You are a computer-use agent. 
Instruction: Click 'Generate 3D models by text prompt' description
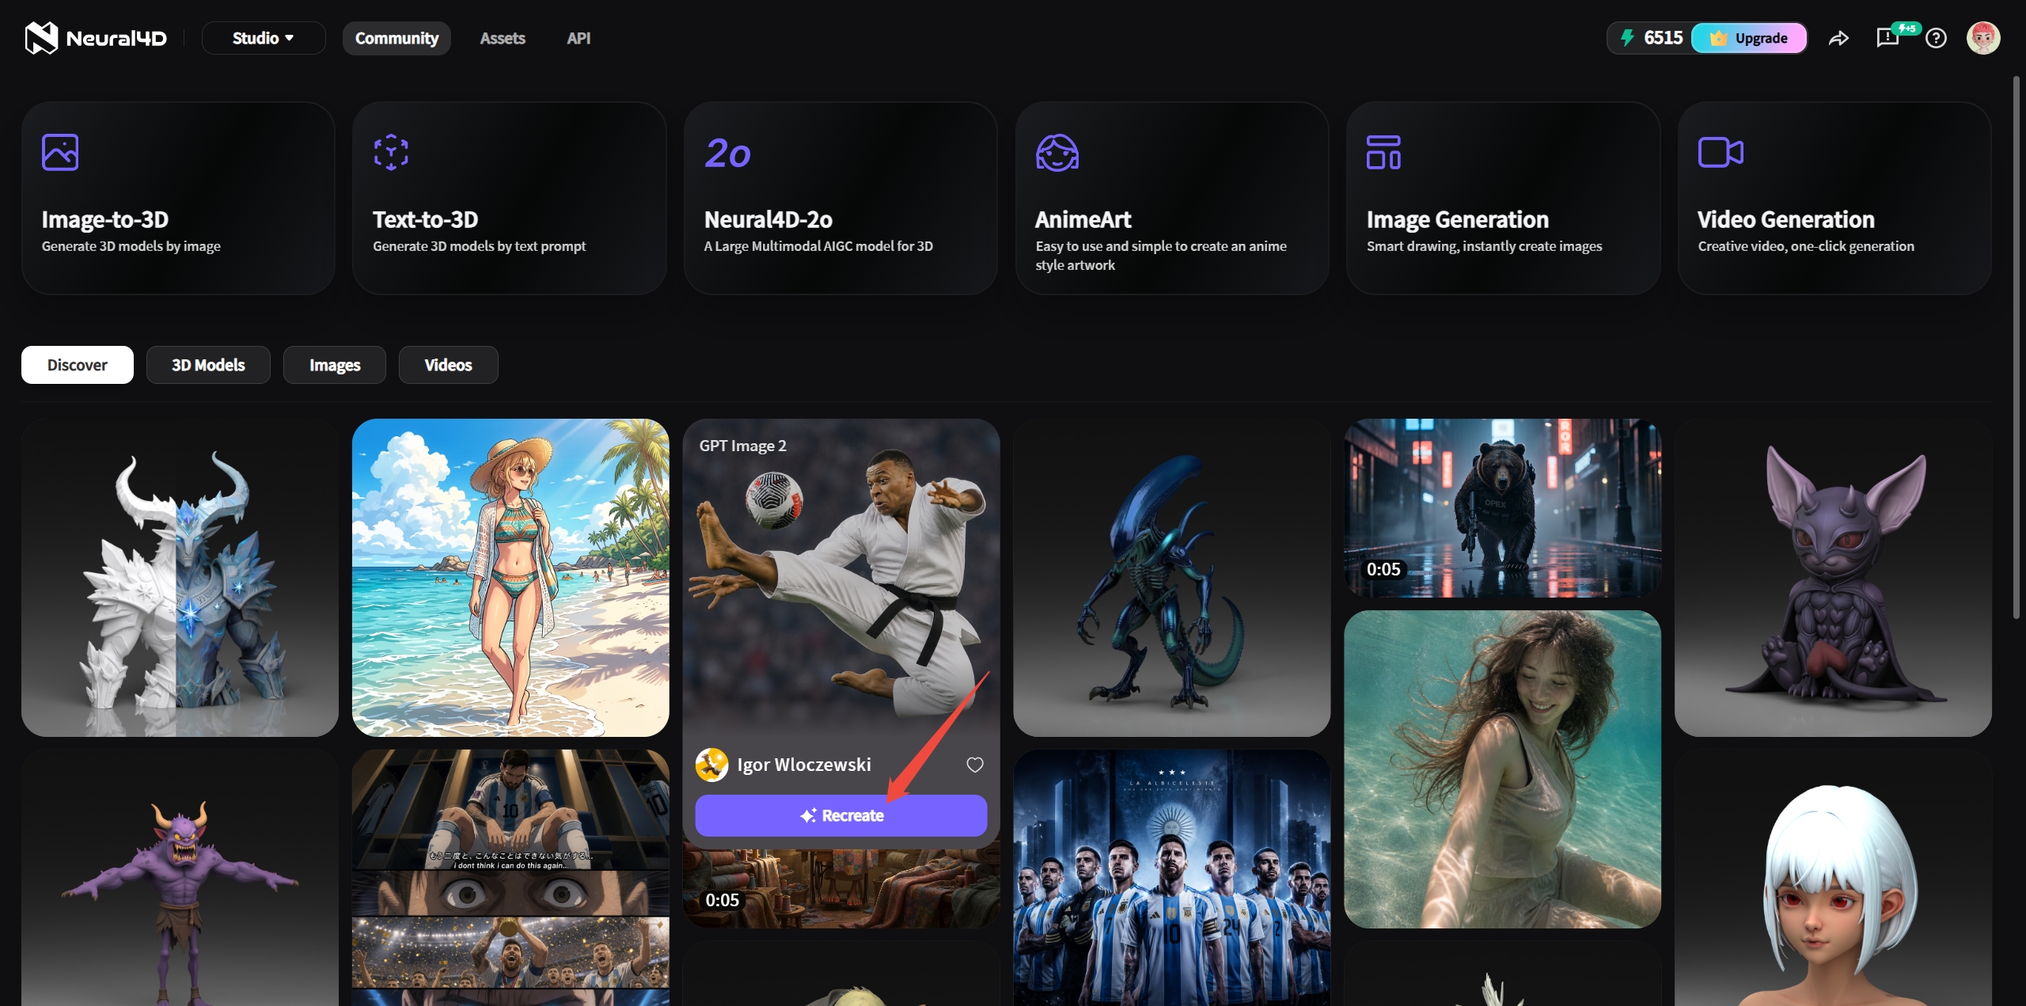[x=480, y=246]
